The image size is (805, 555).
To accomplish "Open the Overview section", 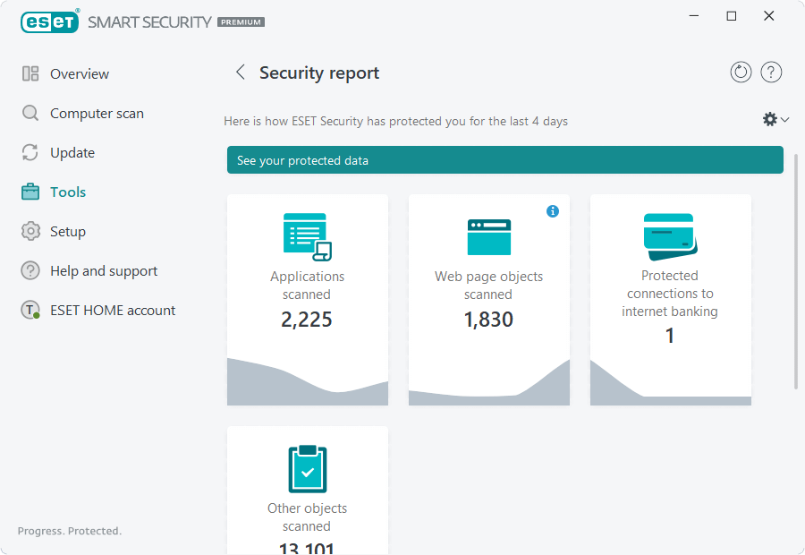I will point(79,74).
